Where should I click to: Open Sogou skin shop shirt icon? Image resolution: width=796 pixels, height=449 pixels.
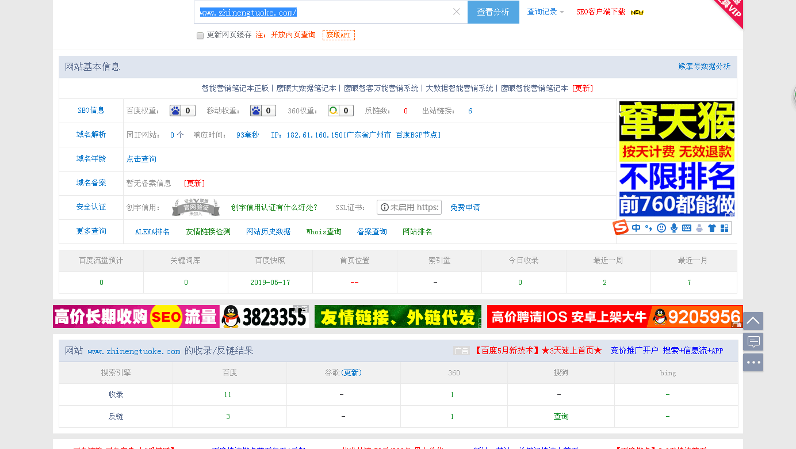712,228
